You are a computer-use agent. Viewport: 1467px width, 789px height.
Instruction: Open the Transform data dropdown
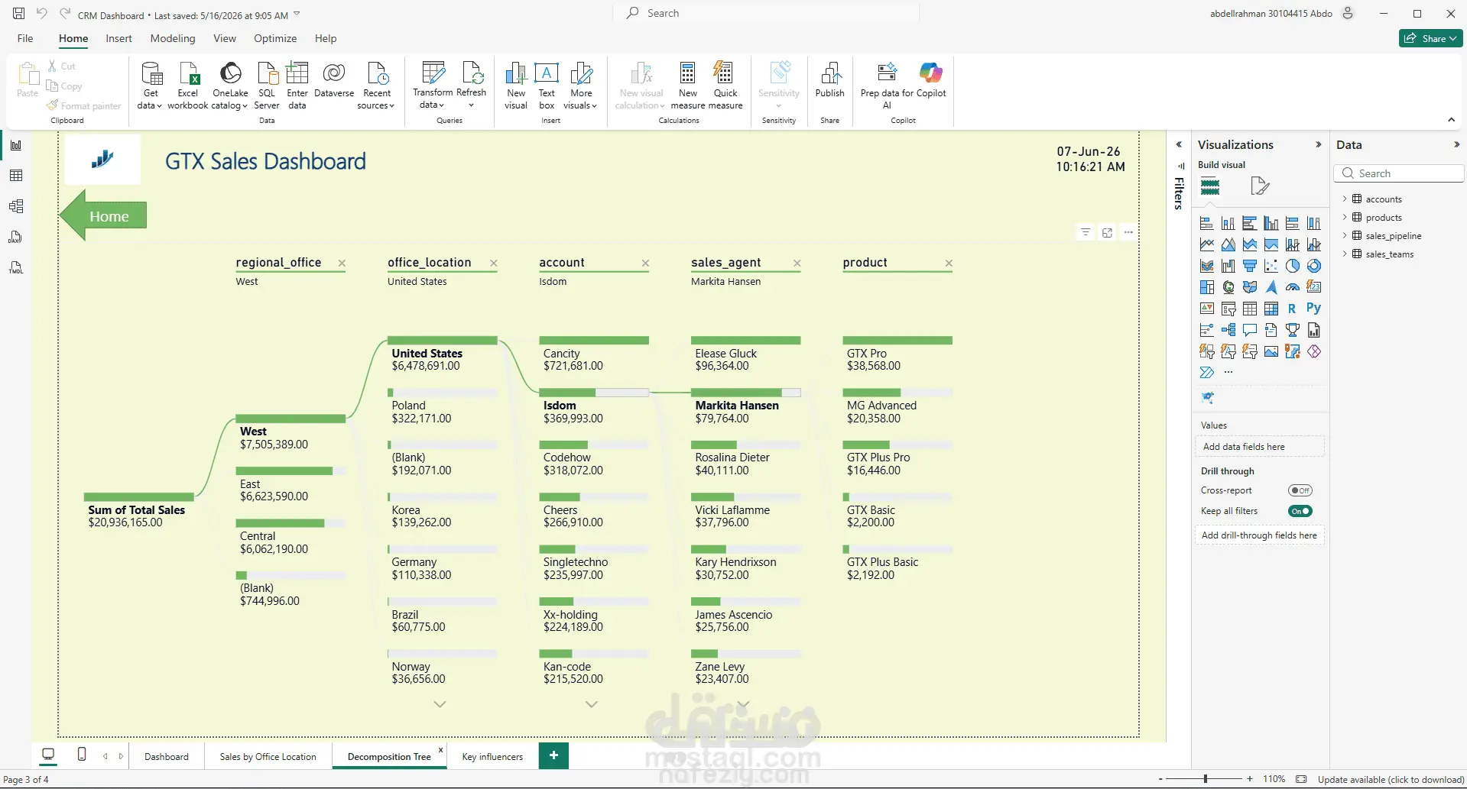tap(432, 85)
